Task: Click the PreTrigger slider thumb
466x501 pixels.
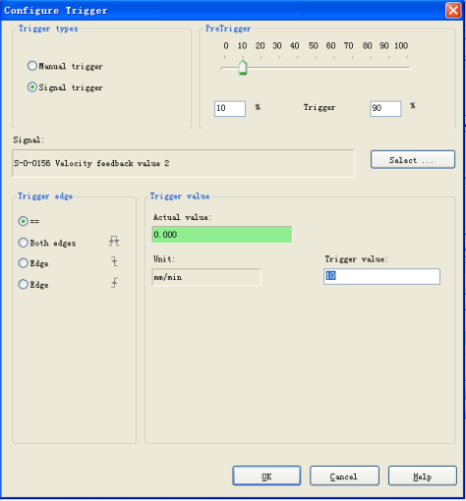Action: 243,68
